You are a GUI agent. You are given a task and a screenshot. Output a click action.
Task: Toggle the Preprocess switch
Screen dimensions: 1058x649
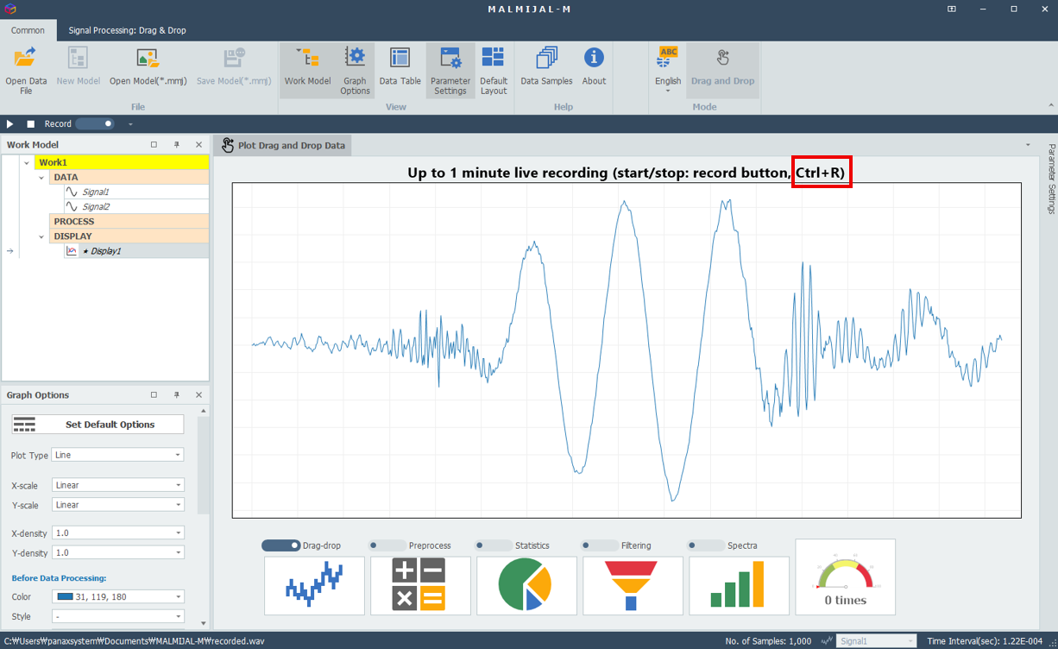pos(387,545)
